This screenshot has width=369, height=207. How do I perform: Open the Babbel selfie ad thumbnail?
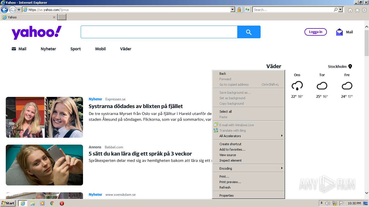44,165
